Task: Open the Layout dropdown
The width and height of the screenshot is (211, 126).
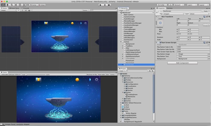Action: click(x=204, y=5)
